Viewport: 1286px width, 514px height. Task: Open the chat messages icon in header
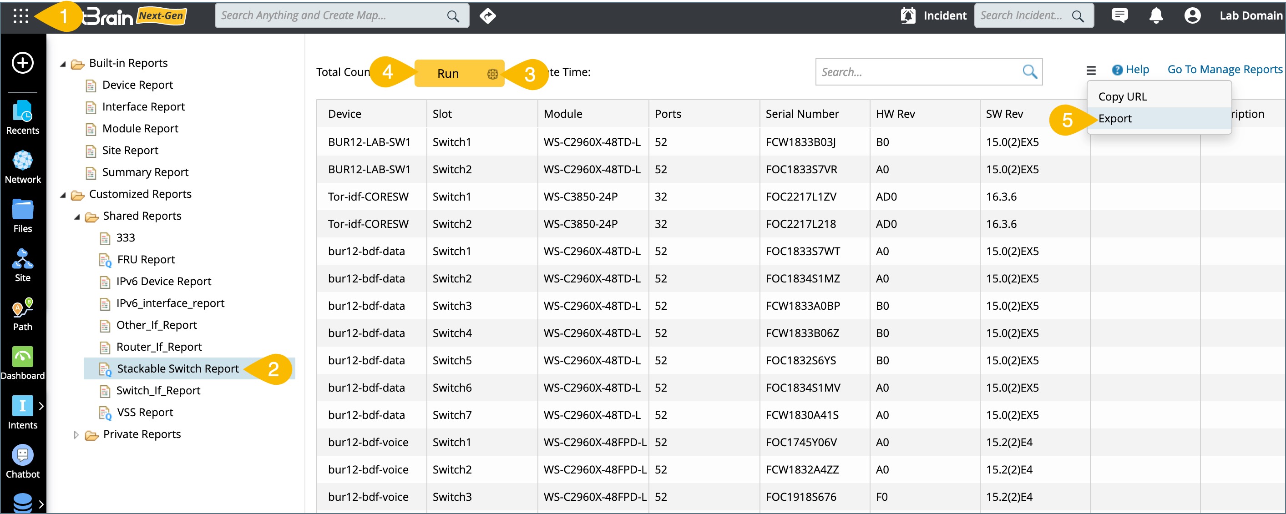(1119, 16)
